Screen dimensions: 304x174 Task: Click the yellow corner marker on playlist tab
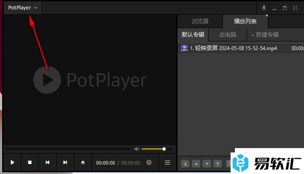coord(267,16)
